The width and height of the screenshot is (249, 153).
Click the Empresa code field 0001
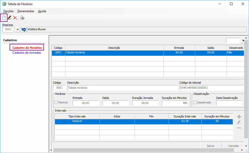coord(8,29)
